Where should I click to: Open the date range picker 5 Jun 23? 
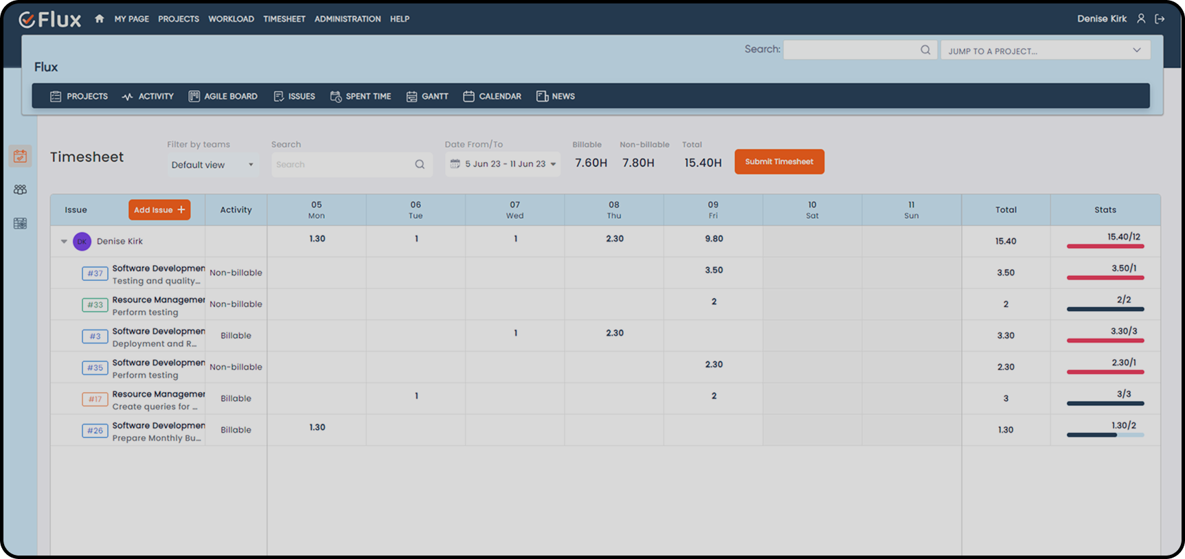pos(503,164)
